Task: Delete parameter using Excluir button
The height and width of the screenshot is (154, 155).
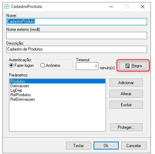Action: pos(126,105)
